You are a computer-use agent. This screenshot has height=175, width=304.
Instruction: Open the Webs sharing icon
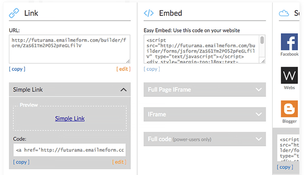point(289,75)
